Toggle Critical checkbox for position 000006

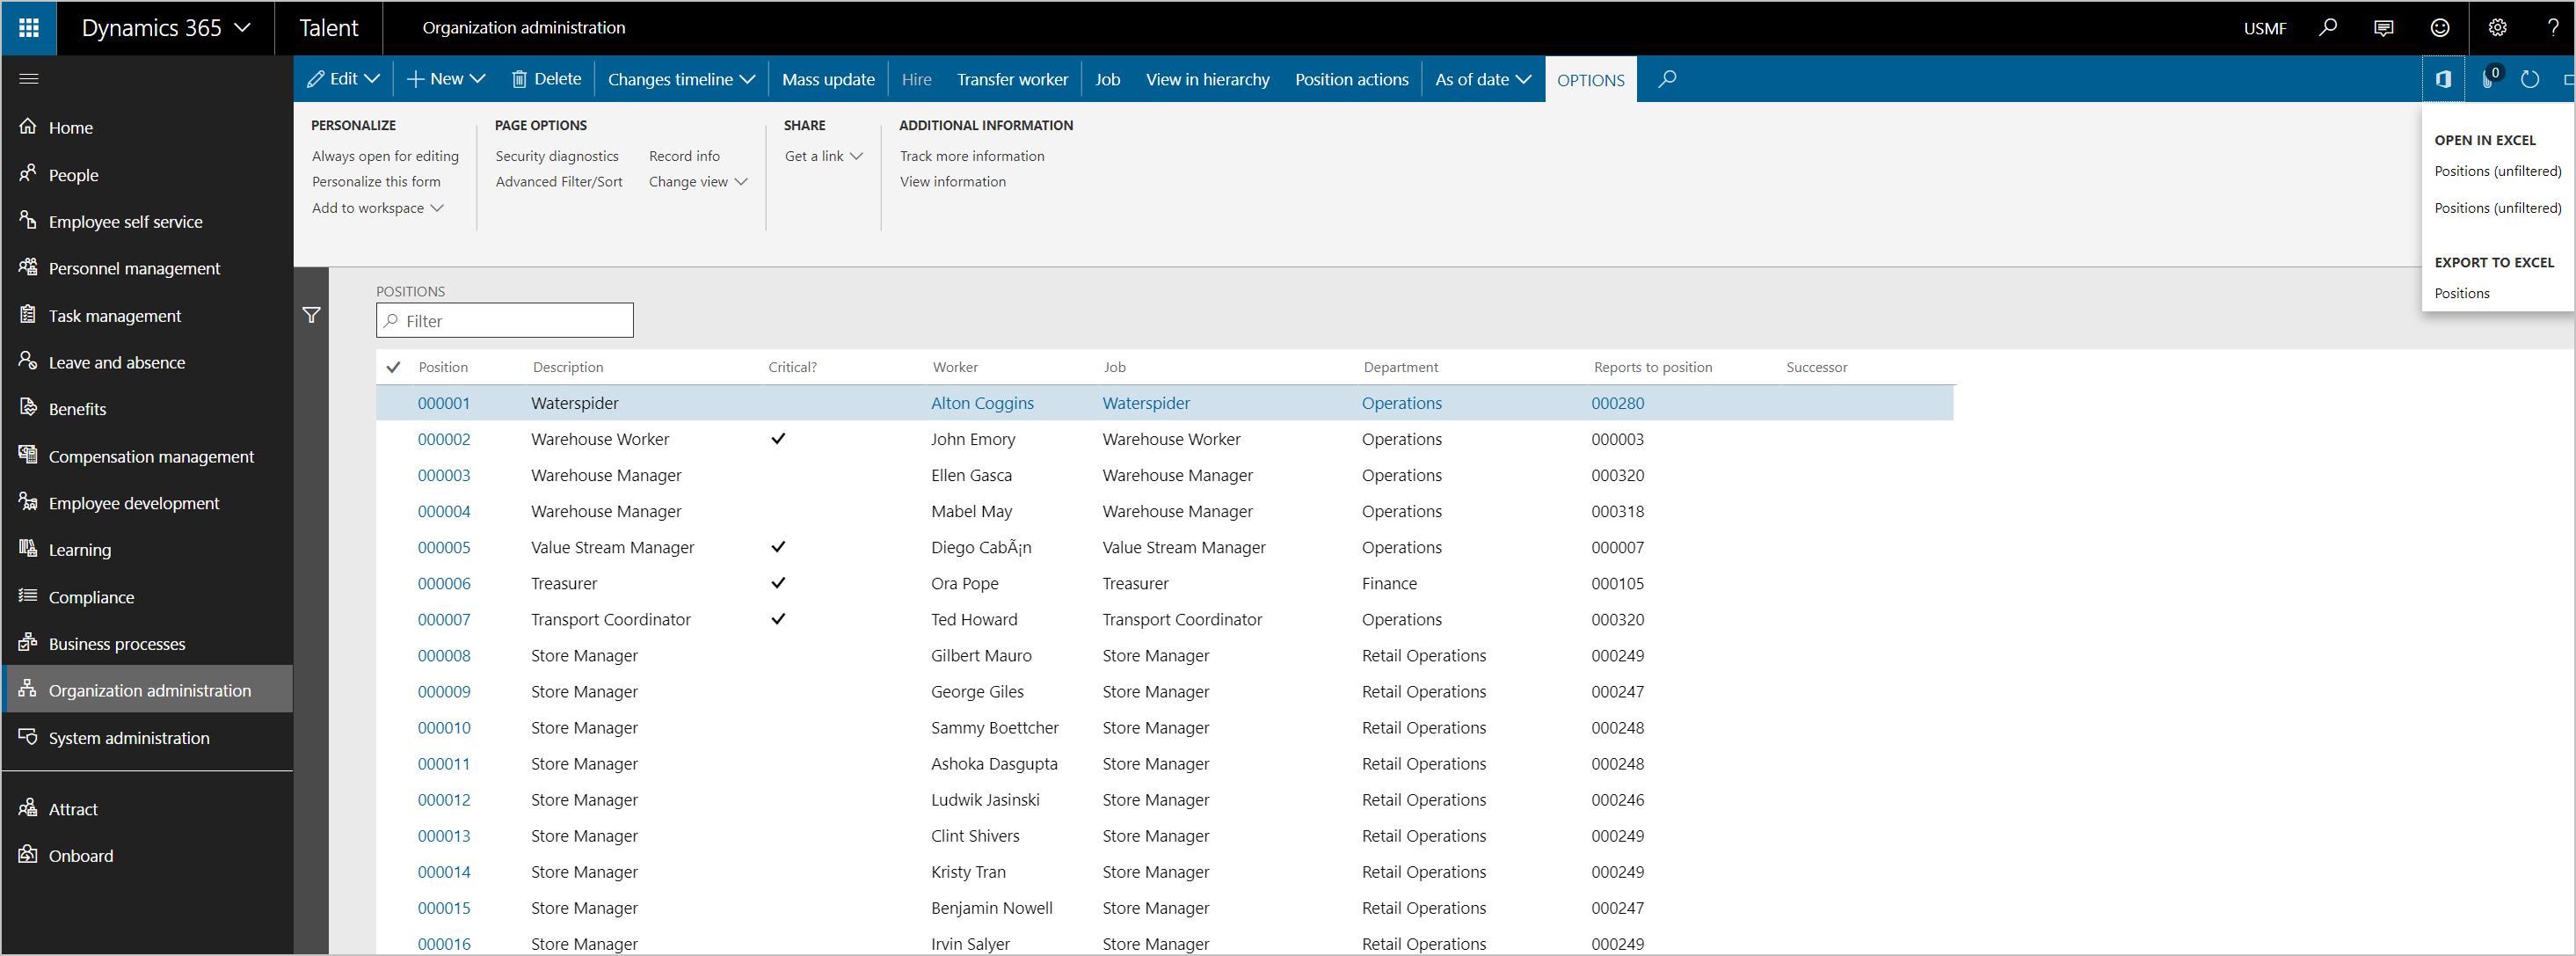[x=775, y=581]
